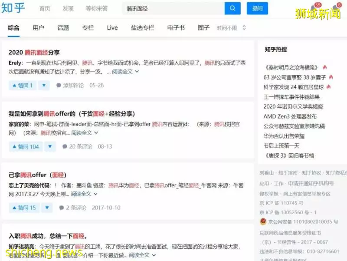The height and width of the screenshot is (261, 347).
Task: Click the 应用 footer link
Action: (x=264, y=183)
